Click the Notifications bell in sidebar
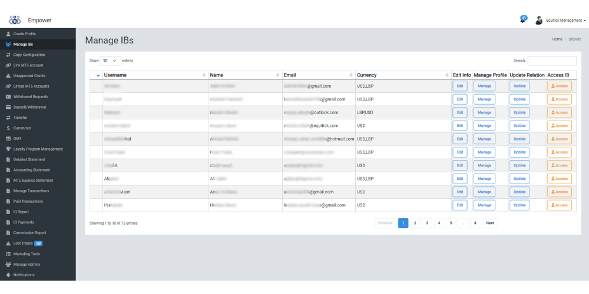Image resolution: width=589 pixels, height=294 pixels. pos(8,275)
